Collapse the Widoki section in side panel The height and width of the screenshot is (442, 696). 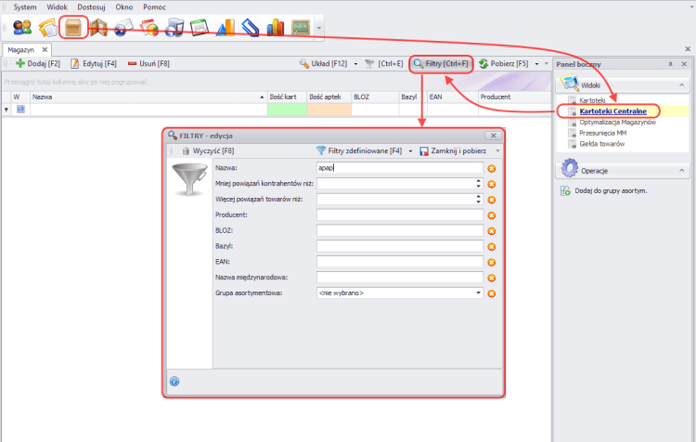point(682,84)
